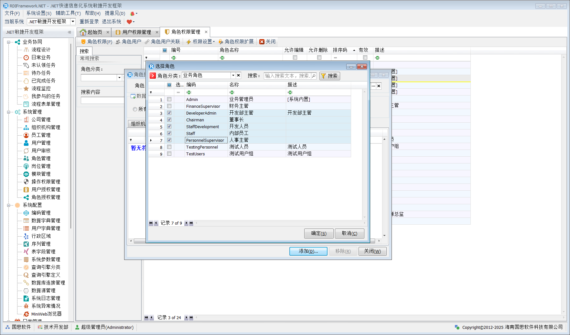Check the TestUsers row checkbox

[169, 154]
